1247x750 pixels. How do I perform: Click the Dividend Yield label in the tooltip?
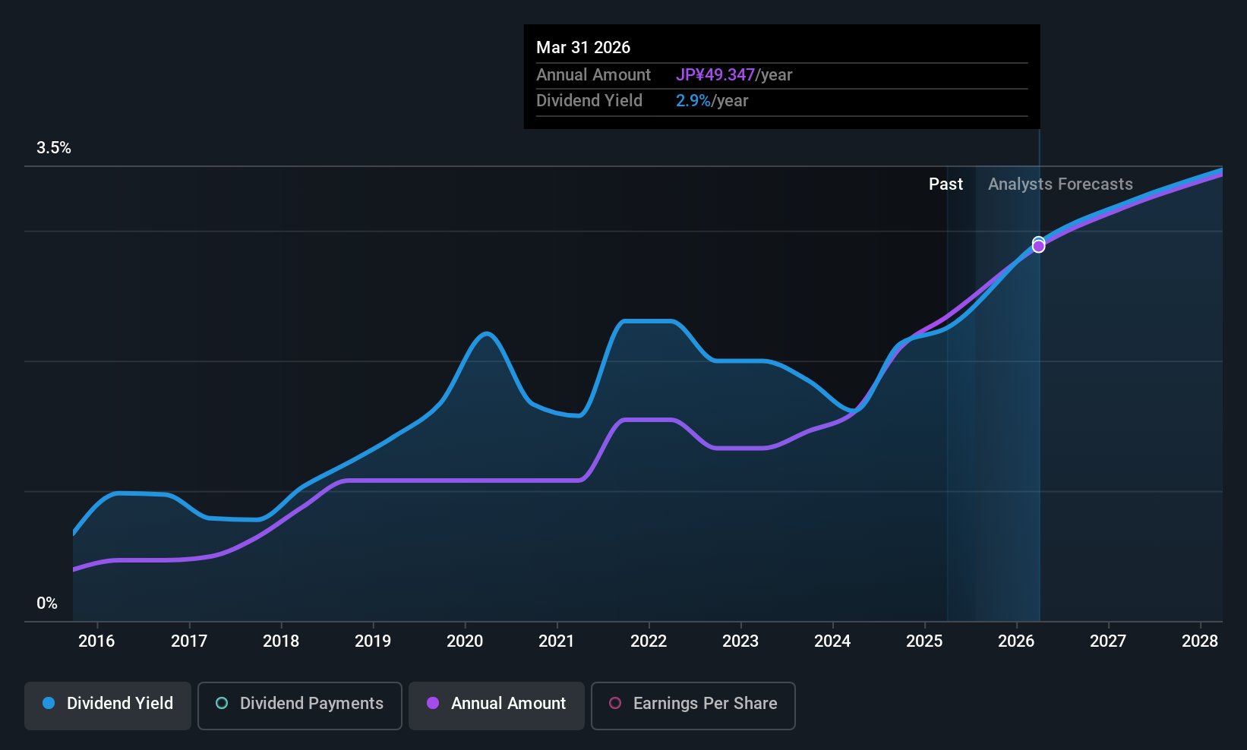coord(589,101)
